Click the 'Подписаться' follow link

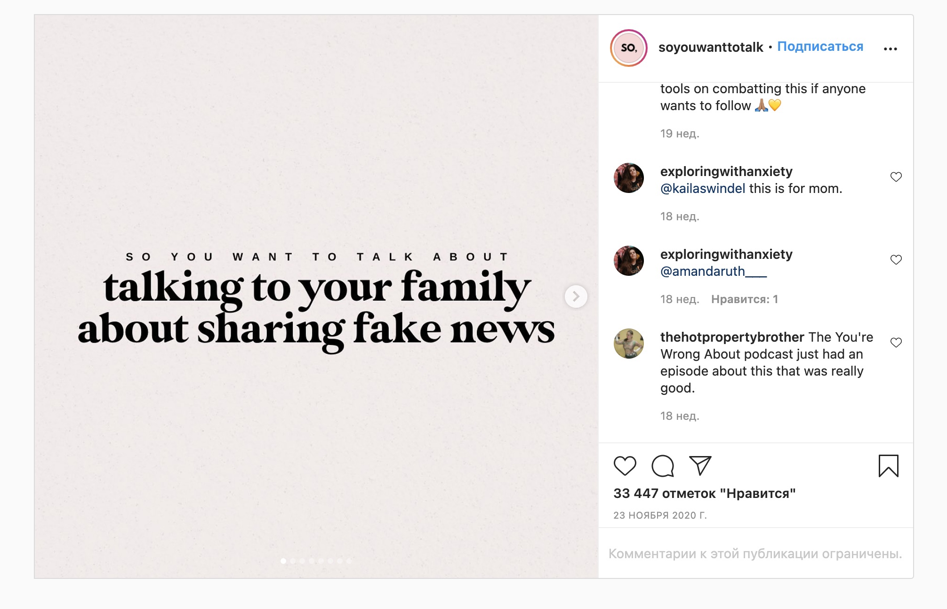coord(820,47)
